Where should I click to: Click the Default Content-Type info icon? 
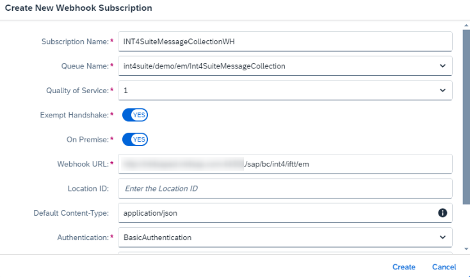(x=442, y=213)
